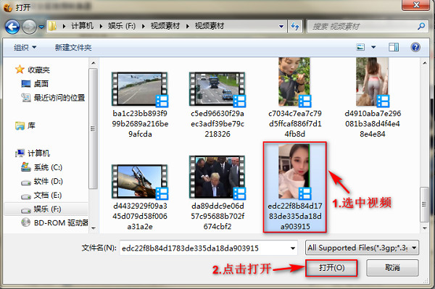This screenshot has height=289, width=435.
Task: Open help with the question mark icon
Action: [415, 47]
